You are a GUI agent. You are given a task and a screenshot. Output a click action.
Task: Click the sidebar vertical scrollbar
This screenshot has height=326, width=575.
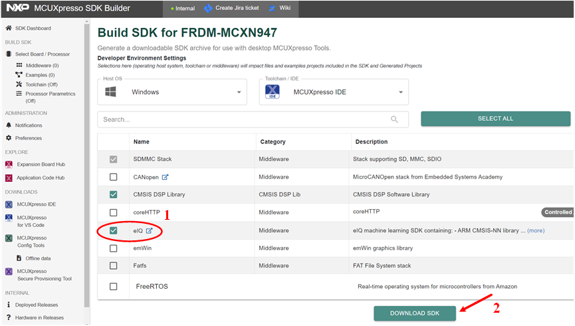click(x=86, y=165)
